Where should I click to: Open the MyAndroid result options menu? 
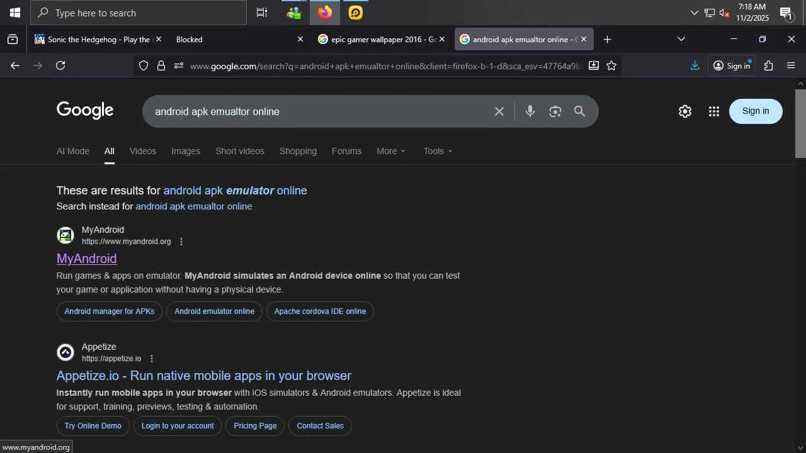[x=181, y=242]
